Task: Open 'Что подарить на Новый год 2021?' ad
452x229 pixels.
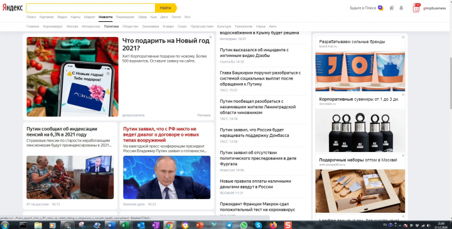Action: [166, 44]
